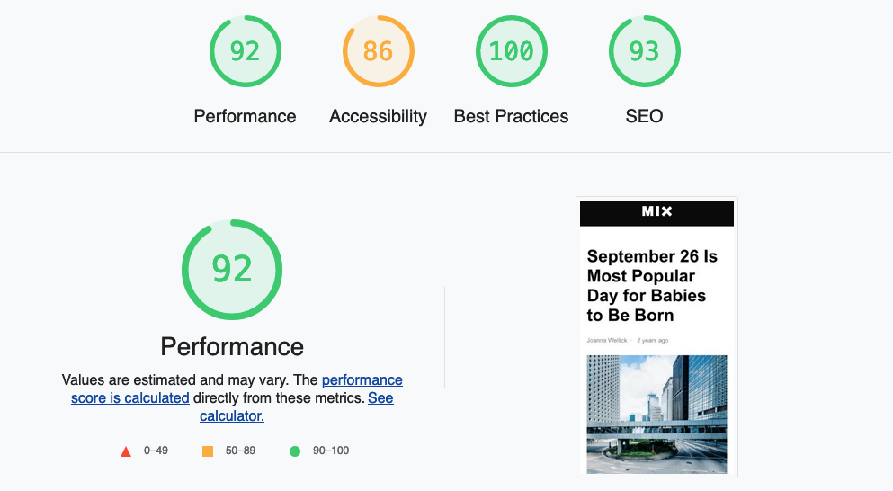Screen dimensions: 893x491
Task: Click the large Performance heading text
Action: 232,346
